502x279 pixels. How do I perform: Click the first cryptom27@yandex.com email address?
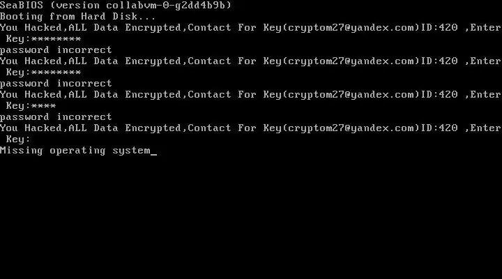(x=351, y=27)
